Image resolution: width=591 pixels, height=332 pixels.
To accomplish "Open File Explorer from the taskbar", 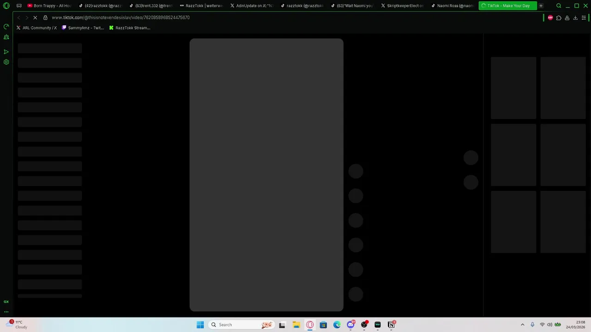I will 296,325.
